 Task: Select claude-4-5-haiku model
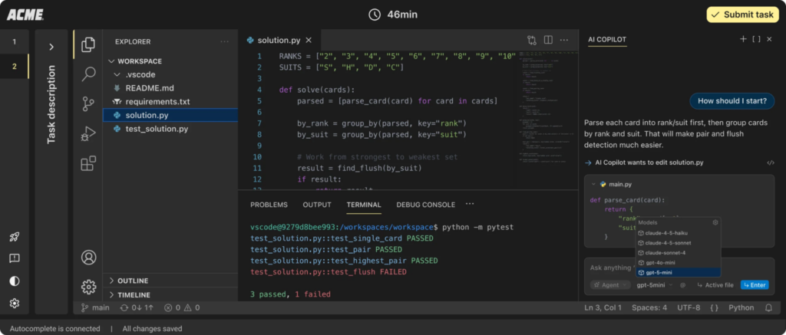click(x=679, y=233)
